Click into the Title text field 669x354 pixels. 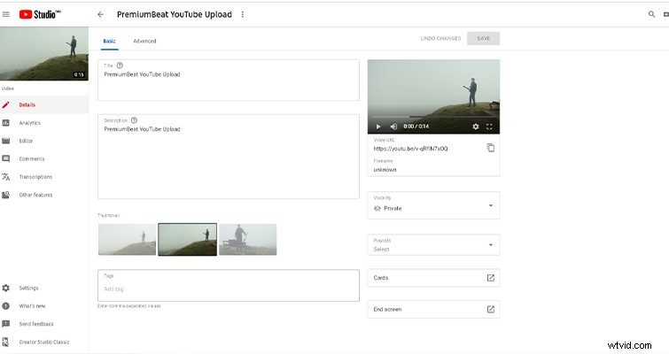click(x=229, y=80)
